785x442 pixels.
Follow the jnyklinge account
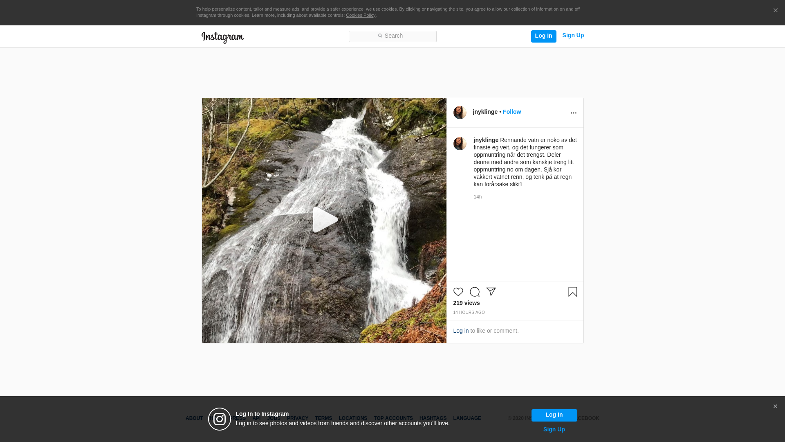(511, 112)
